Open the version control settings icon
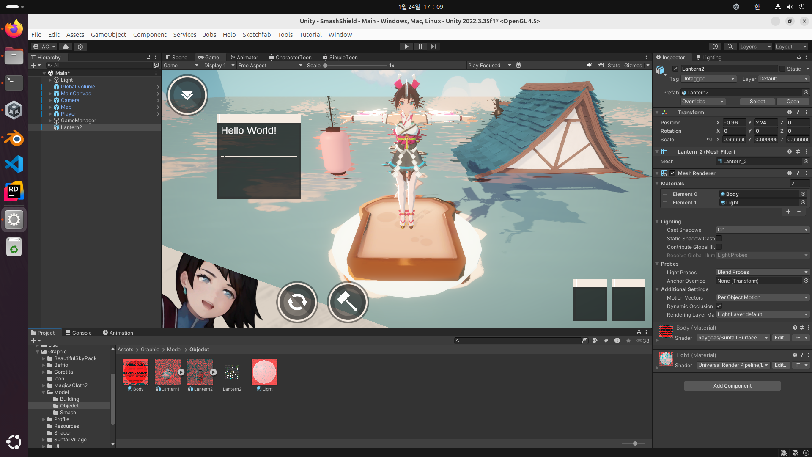 click(80, 47)
